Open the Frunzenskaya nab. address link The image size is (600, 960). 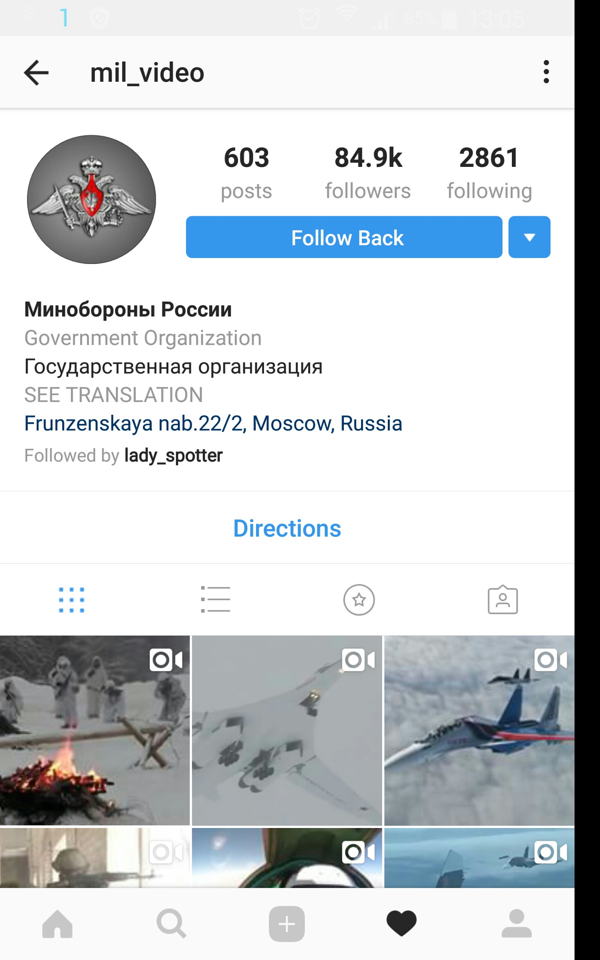[213, 423]
